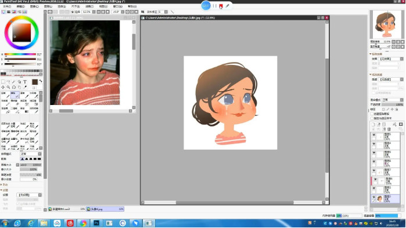Open the File menu
The height and width of the screenshot is (228, 406).
pos(7,6)
